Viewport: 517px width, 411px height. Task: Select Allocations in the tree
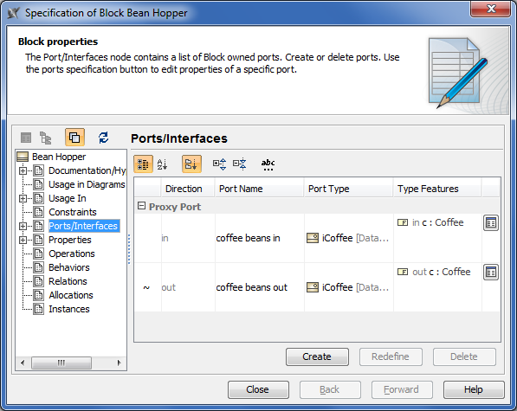71,295
